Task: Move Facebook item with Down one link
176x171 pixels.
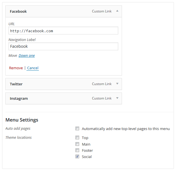Action: pyautogui.click(x=27, y=56)
